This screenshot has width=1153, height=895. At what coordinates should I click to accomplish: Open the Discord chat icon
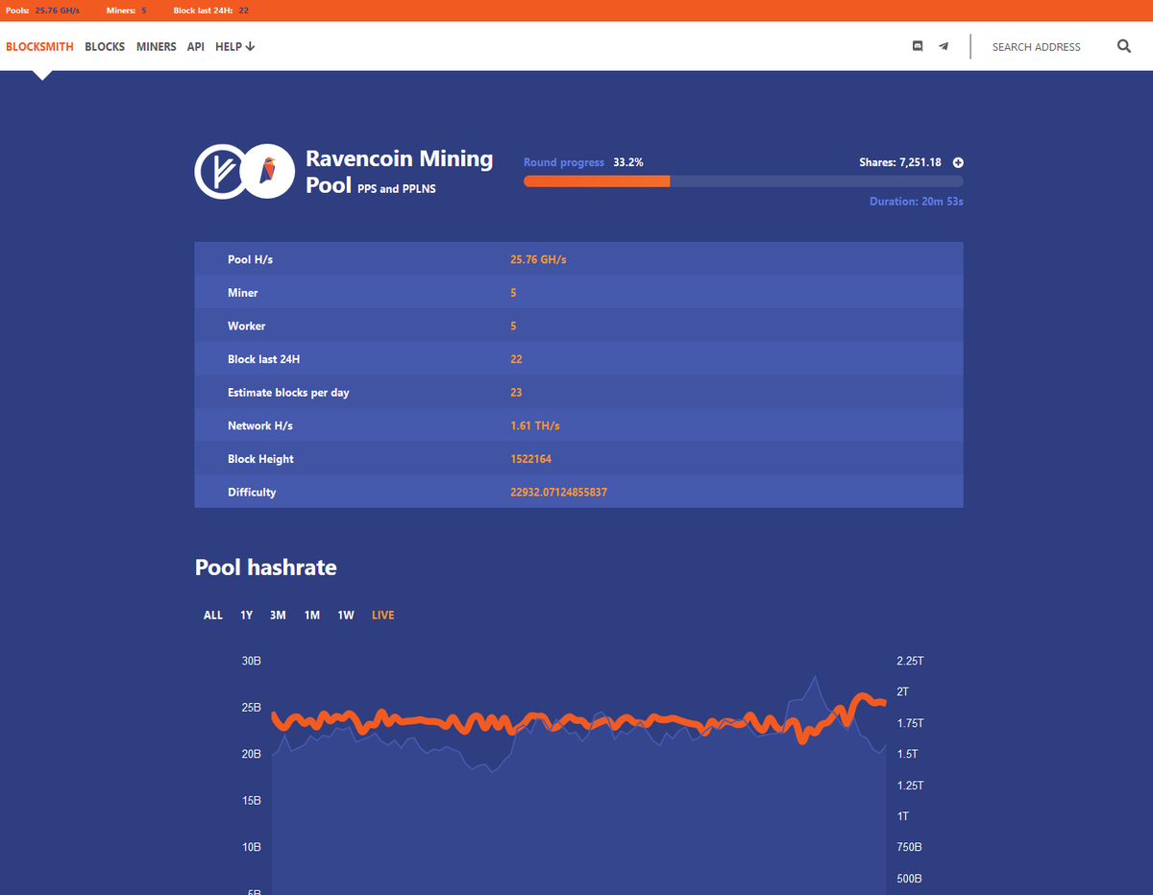coord(917,45)
